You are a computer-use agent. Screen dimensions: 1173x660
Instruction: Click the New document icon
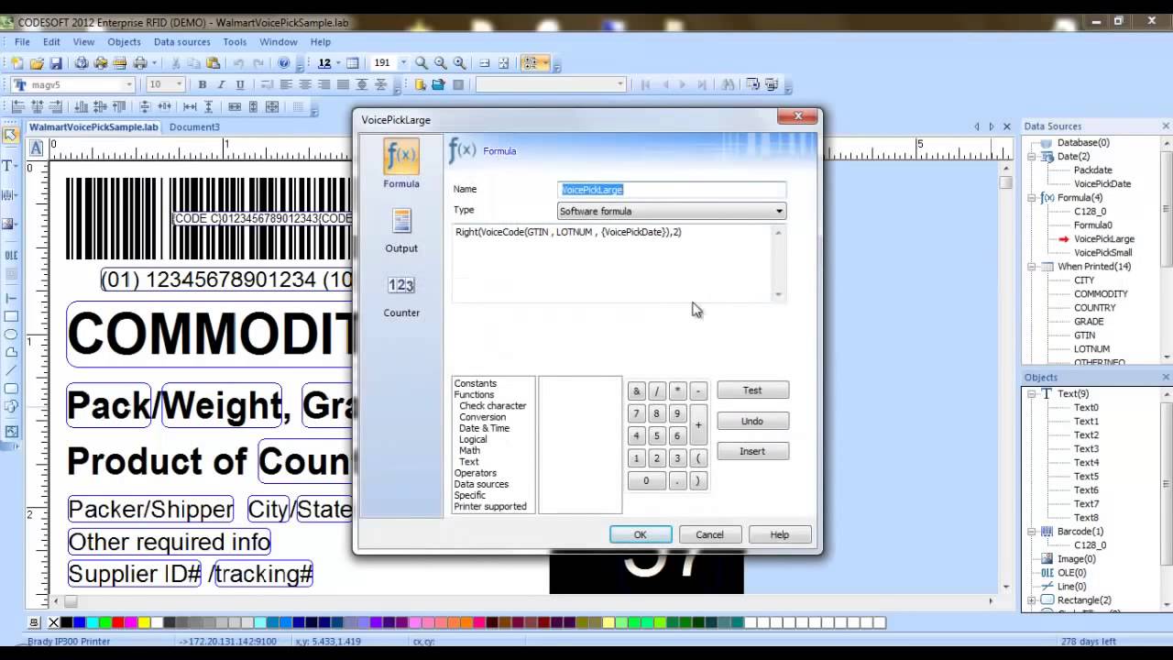coord(17,63)
